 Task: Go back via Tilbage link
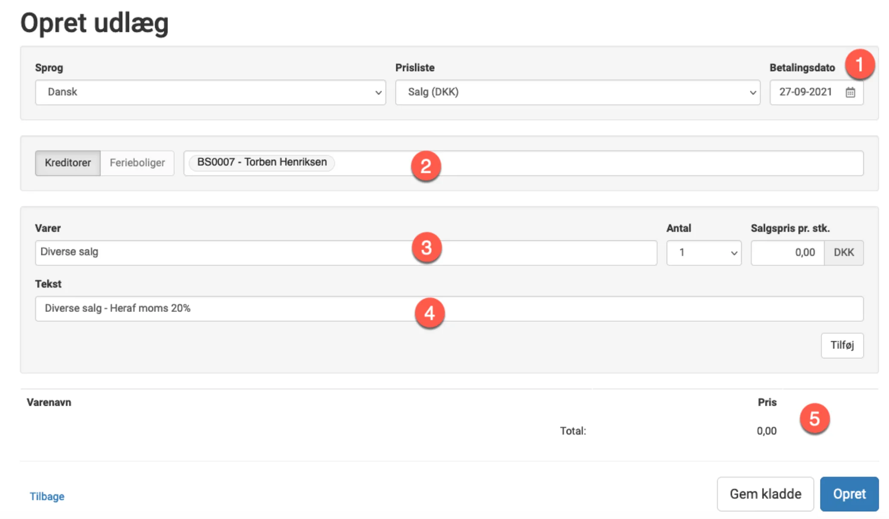(47, 496)
